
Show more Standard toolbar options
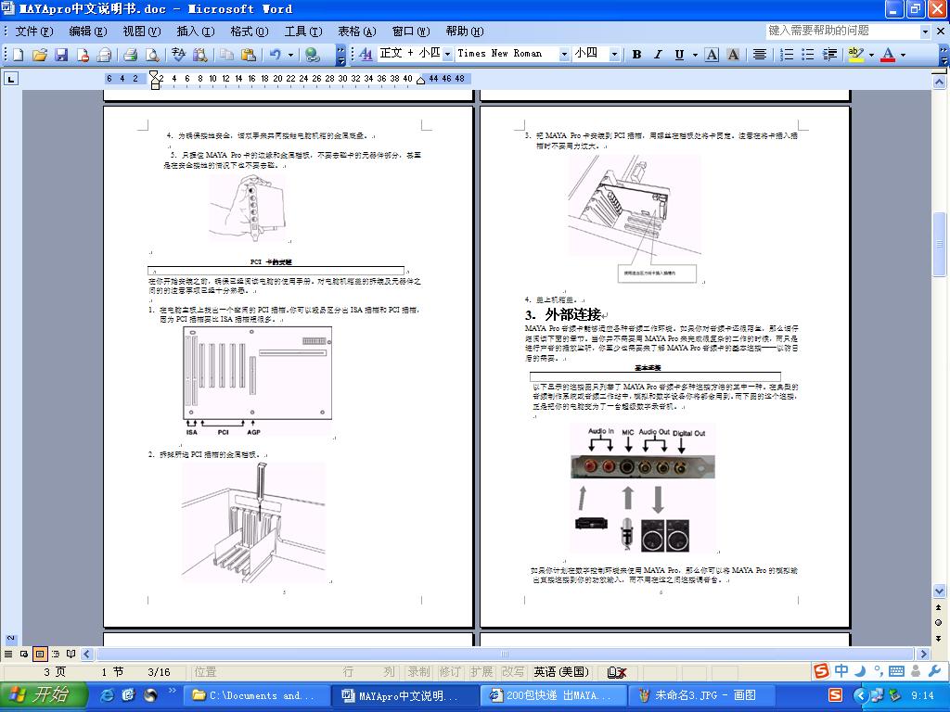coord(340,55)
